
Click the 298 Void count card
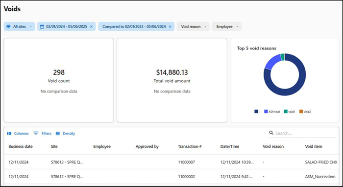(59, 80)
